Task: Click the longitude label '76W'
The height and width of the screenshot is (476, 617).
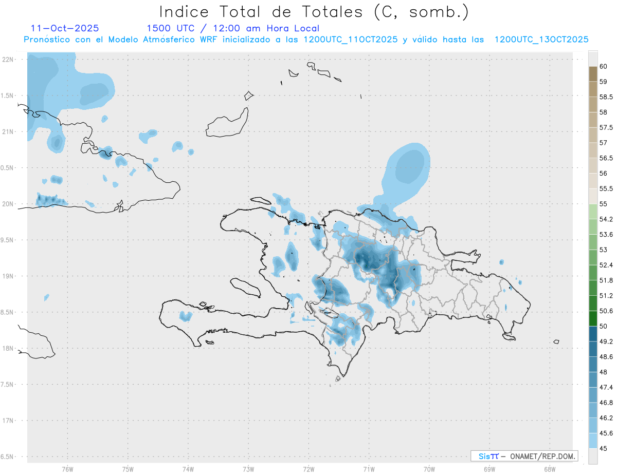Action: coord(67,469)
